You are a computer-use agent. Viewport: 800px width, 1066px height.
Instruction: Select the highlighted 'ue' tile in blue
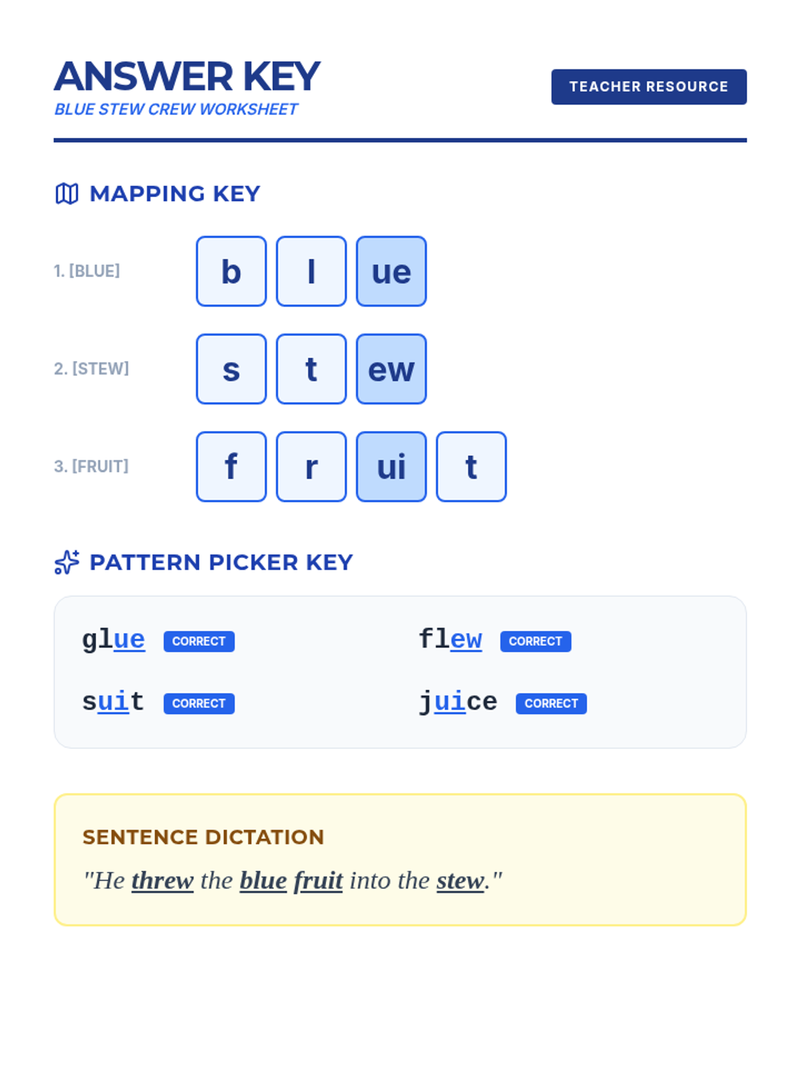391,271
